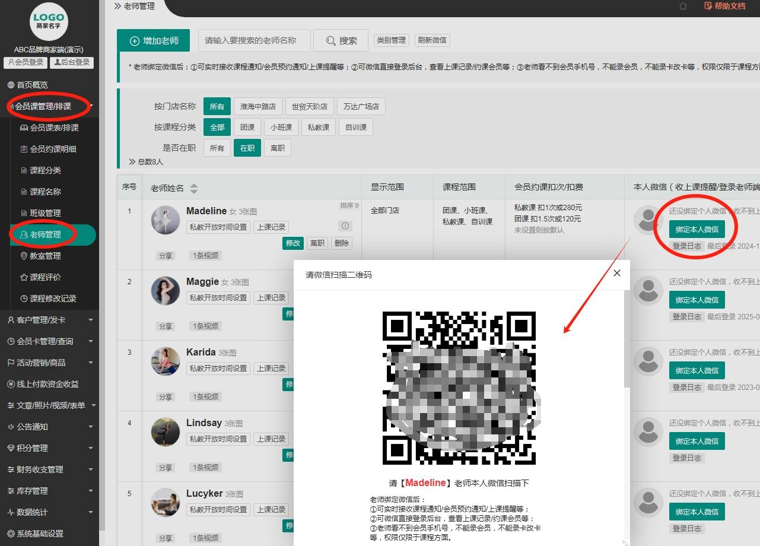Open 类别管理 category management

point(391,40)
